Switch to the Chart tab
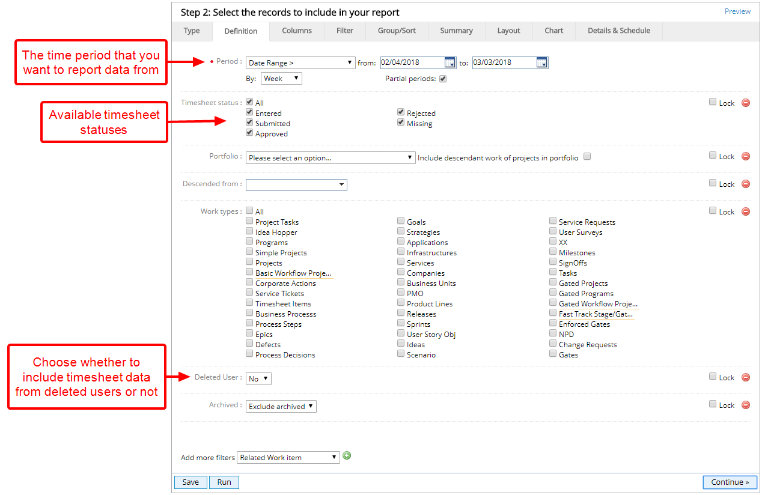This screenshot has height=495, width=765. 554,31
